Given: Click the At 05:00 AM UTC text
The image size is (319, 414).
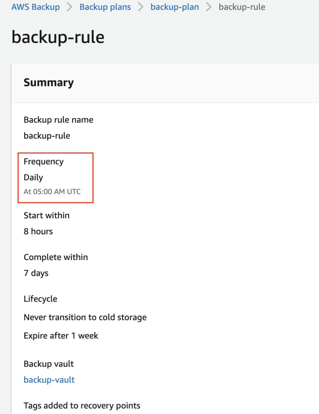Looking at the screenshot, I should 52,191.
